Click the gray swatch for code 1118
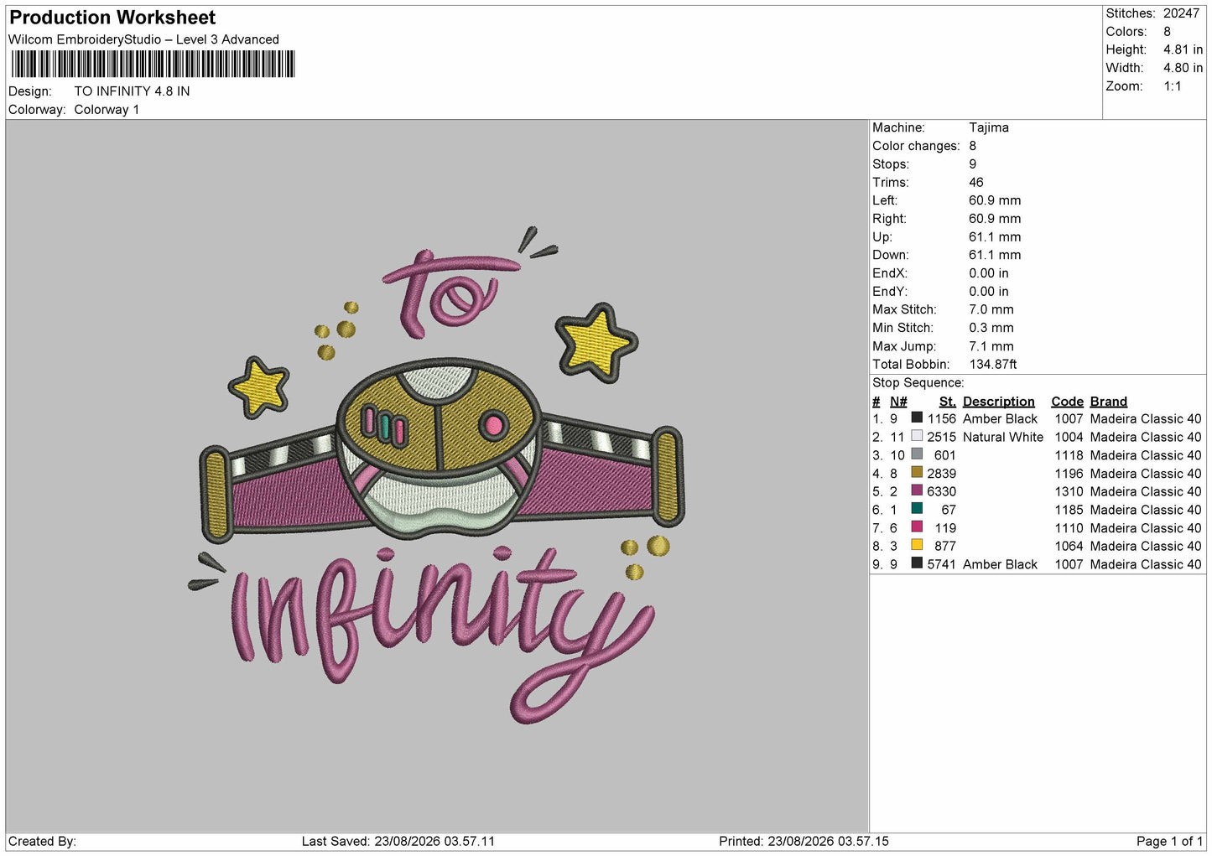1212x856 pixels. click(x=917, y=454)
